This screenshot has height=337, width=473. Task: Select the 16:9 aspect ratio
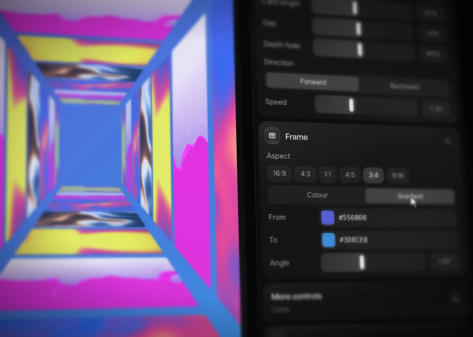coord(279,174)
